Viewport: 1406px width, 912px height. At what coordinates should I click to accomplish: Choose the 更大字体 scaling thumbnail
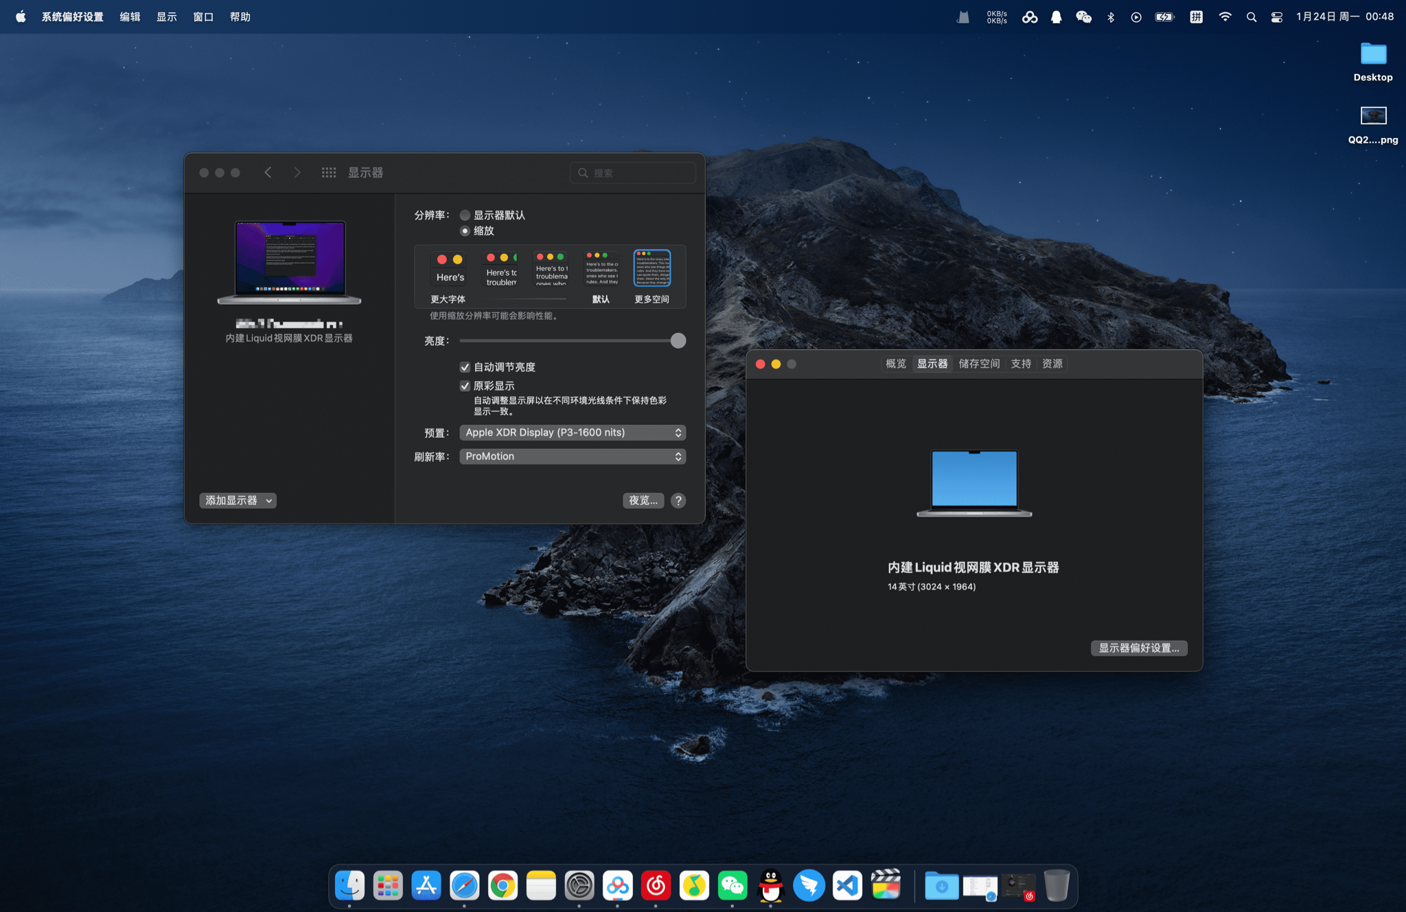pyautogui.click(x=448, y=269)
